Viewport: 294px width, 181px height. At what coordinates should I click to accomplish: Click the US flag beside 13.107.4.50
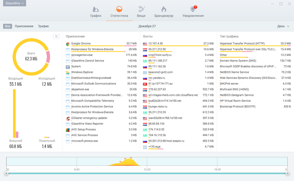pyautogui.click(x=145, y=44)
